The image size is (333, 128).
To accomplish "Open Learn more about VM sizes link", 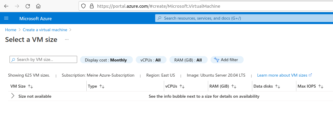I will [x=284, y=75].
